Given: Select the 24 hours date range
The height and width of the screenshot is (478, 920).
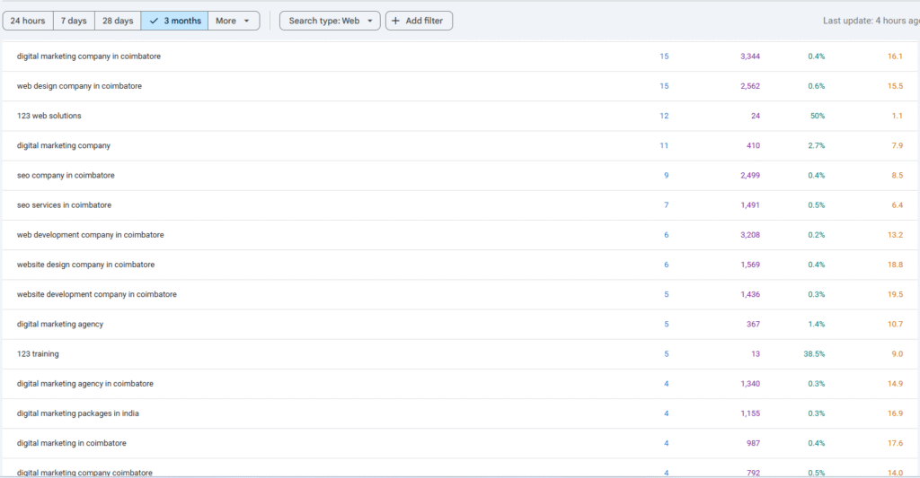Looking at the screenshot, I should pyautogui.click(x=28, y=21).
